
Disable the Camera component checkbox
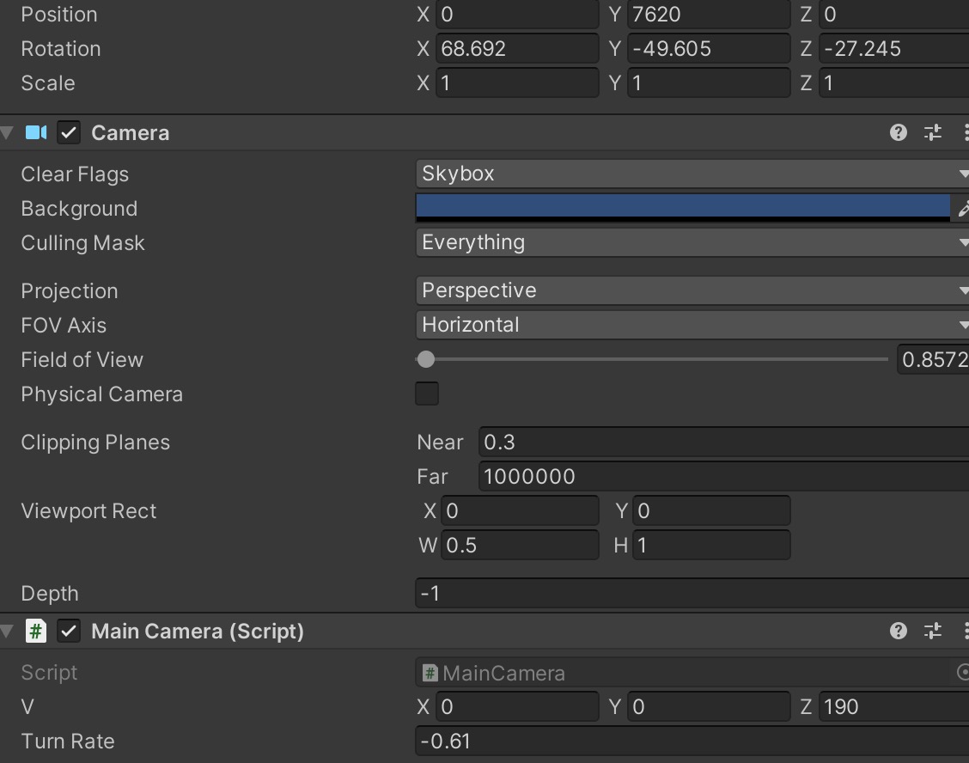pyautogui.click(x=69, y=133)
